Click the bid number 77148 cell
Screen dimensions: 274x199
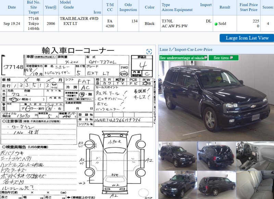point(34,18)
